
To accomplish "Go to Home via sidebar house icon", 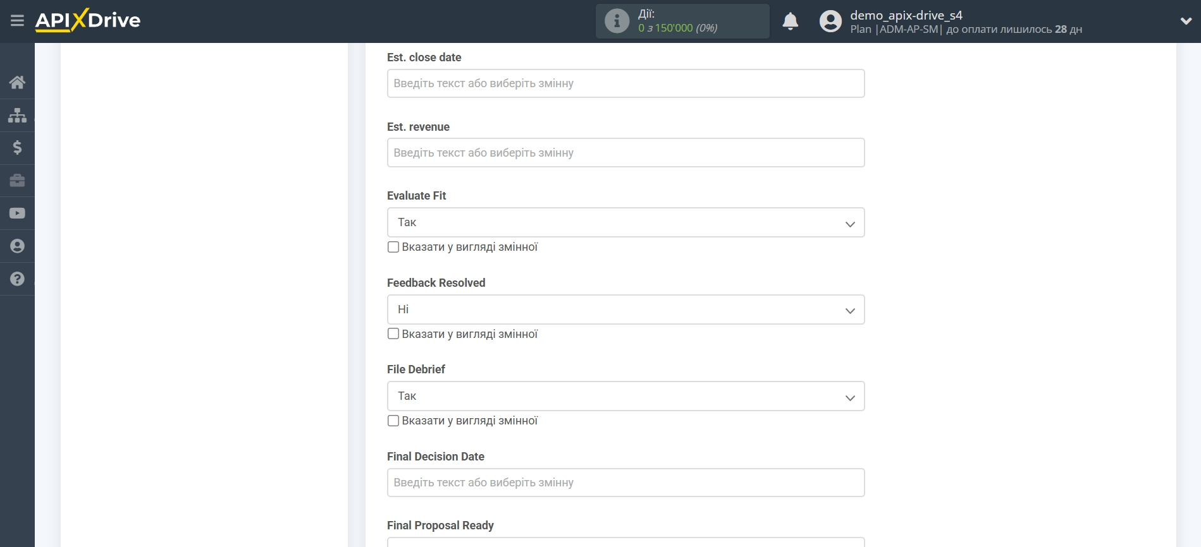I will click(17, 82).
